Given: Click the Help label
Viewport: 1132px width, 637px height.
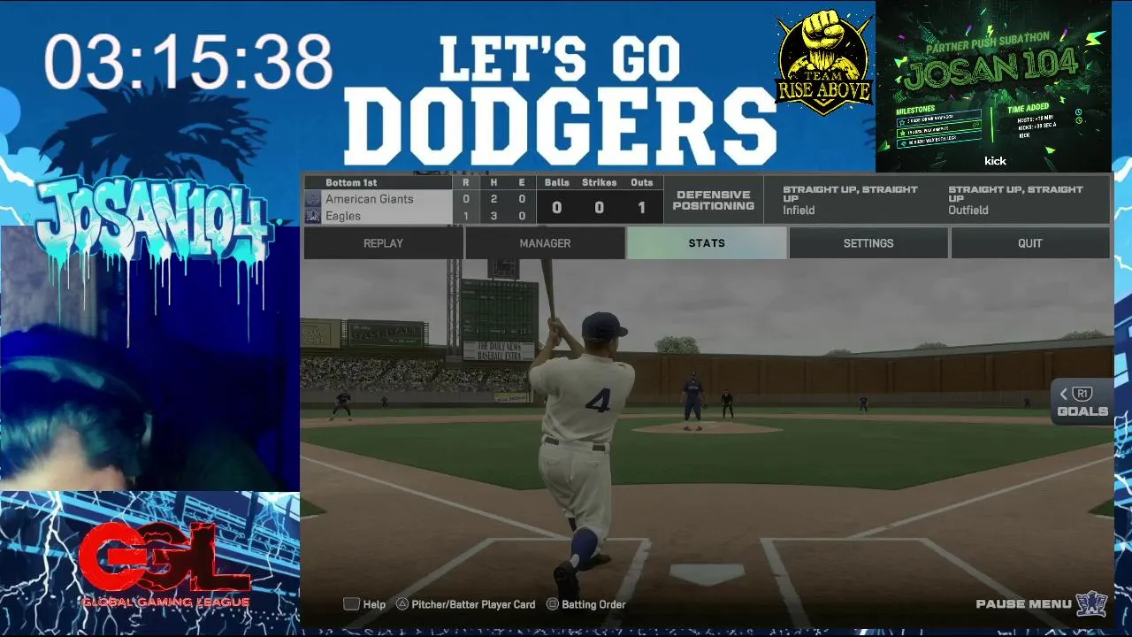Looking at the screenshot, I should click(x=374, y=604).
